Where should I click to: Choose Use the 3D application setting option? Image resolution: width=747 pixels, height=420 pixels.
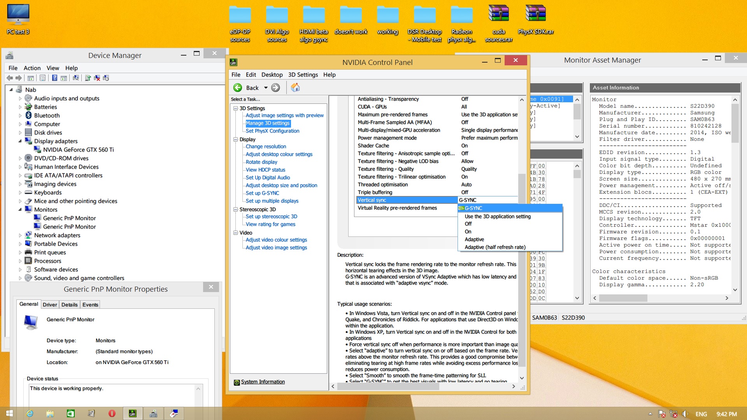click(x=510, y=217)
